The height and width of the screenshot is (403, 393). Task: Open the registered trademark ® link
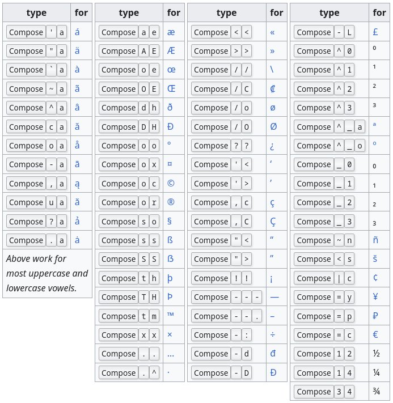(171, 202)
